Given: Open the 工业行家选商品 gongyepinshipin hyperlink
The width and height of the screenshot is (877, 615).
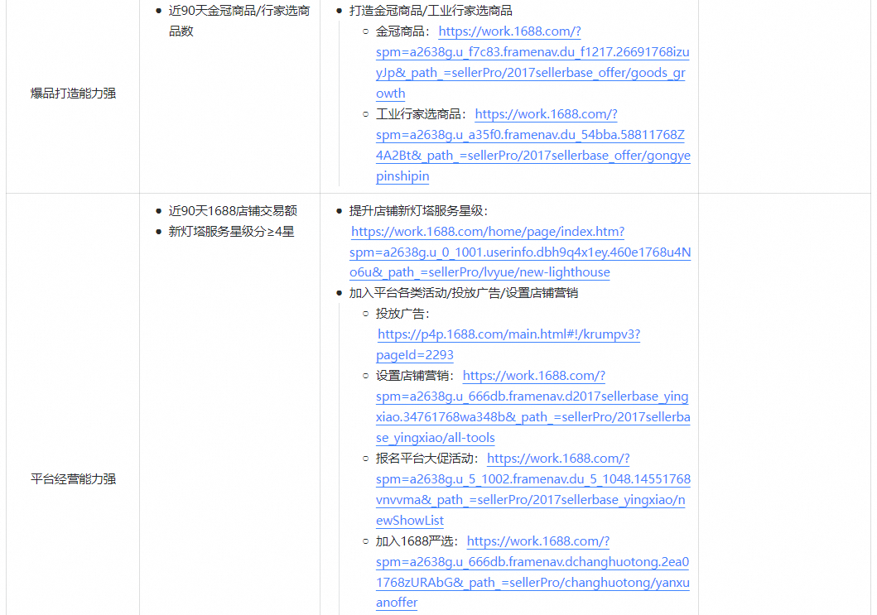Looking at the screenshot, I should (x=532, y=135).
